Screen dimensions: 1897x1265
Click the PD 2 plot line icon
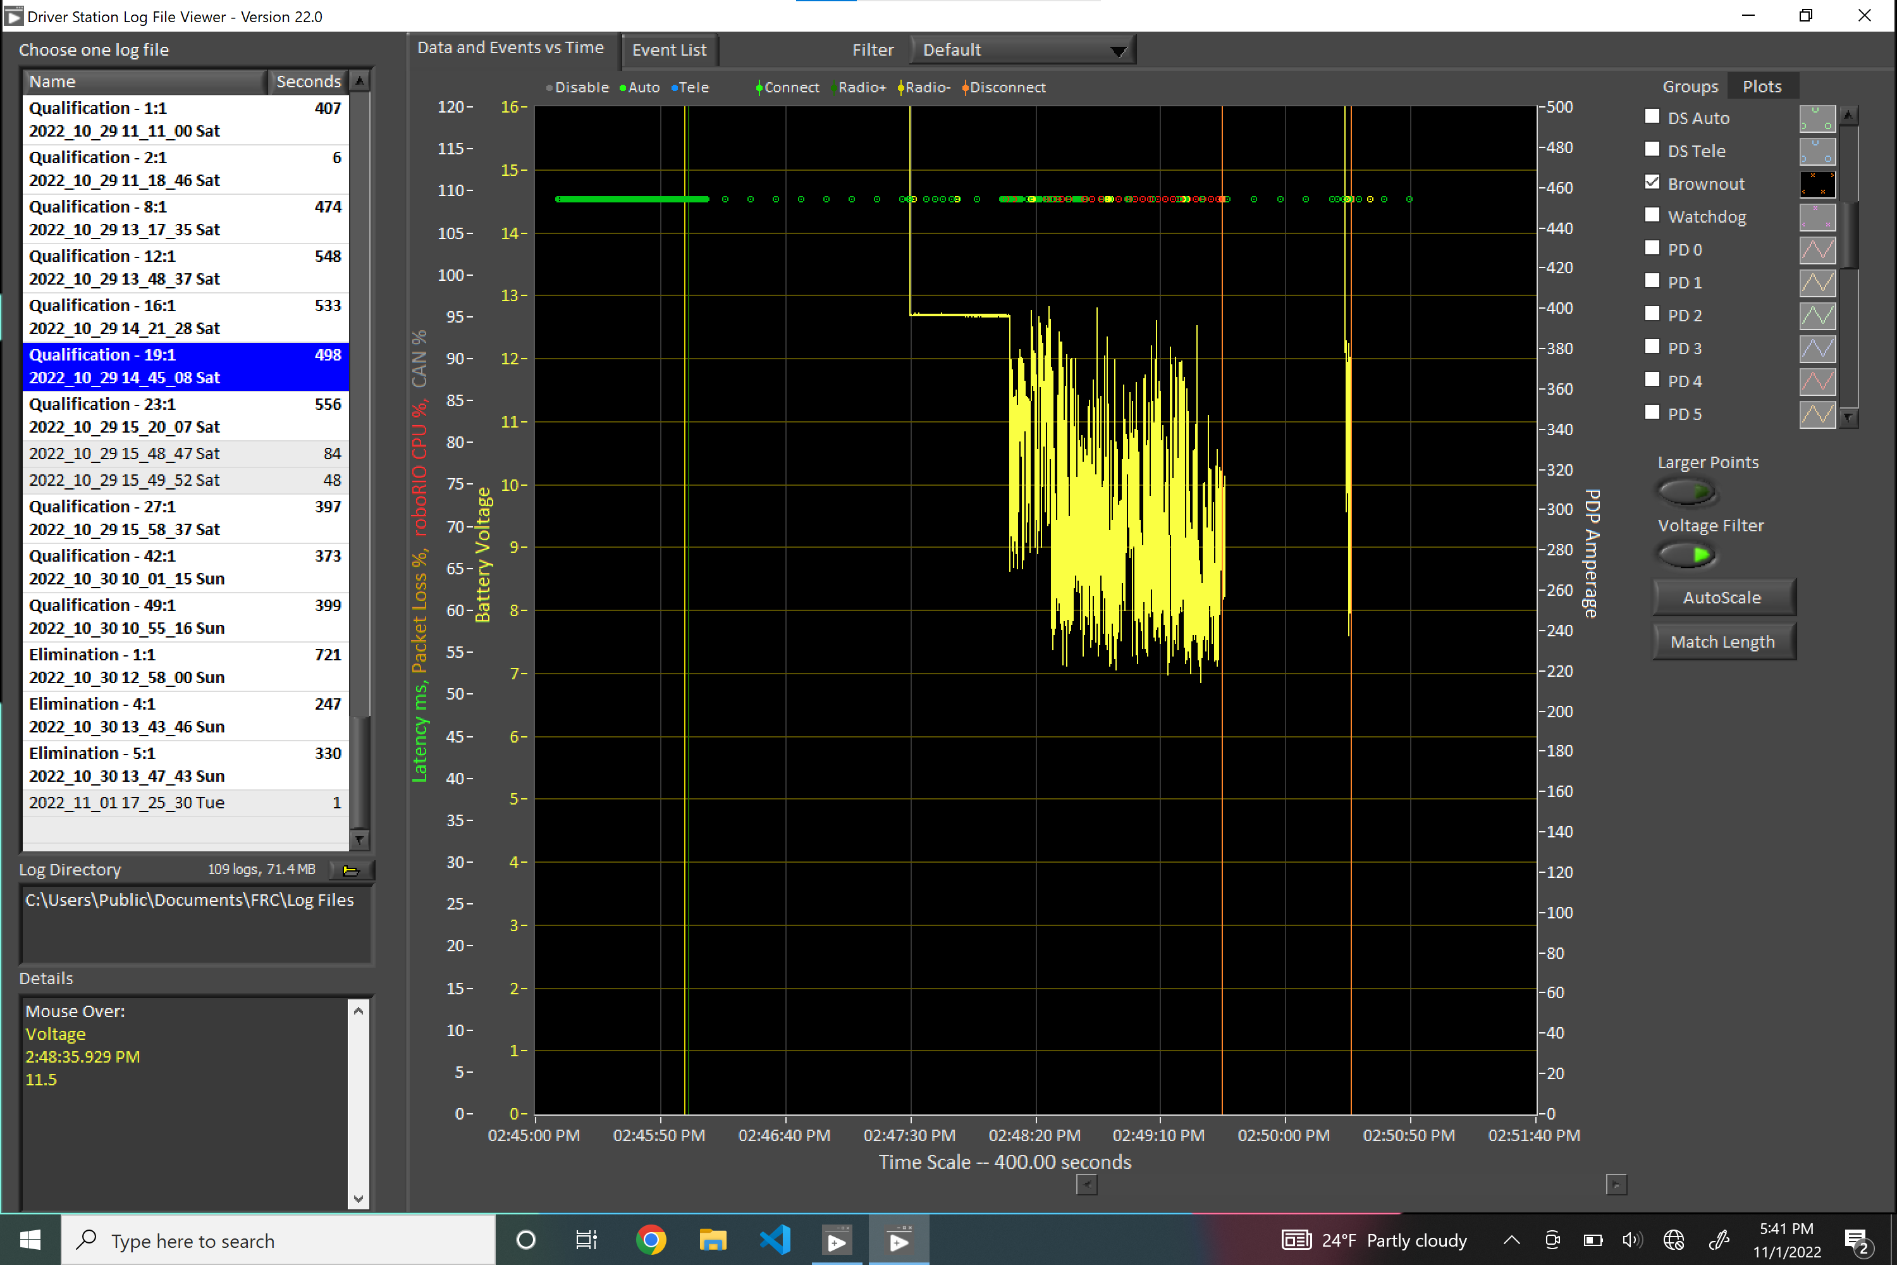coord(1817,316)
